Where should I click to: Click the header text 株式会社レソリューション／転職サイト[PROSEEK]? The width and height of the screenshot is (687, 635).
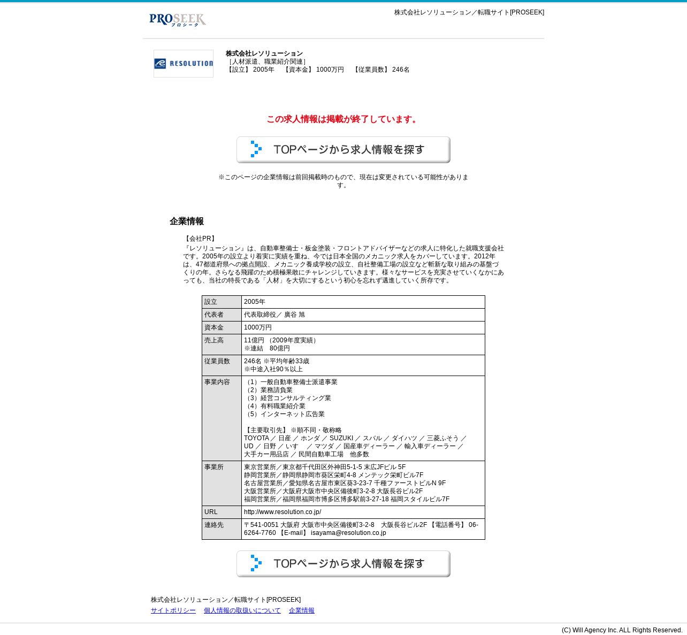(469, 12)
